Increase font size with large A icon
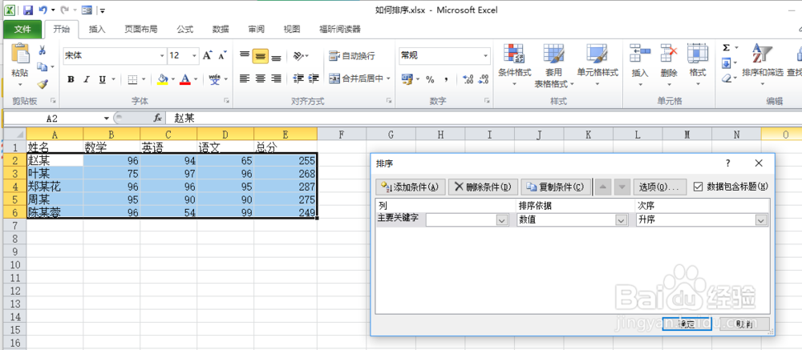Viewport: 802px width, 350px height. 207,55
